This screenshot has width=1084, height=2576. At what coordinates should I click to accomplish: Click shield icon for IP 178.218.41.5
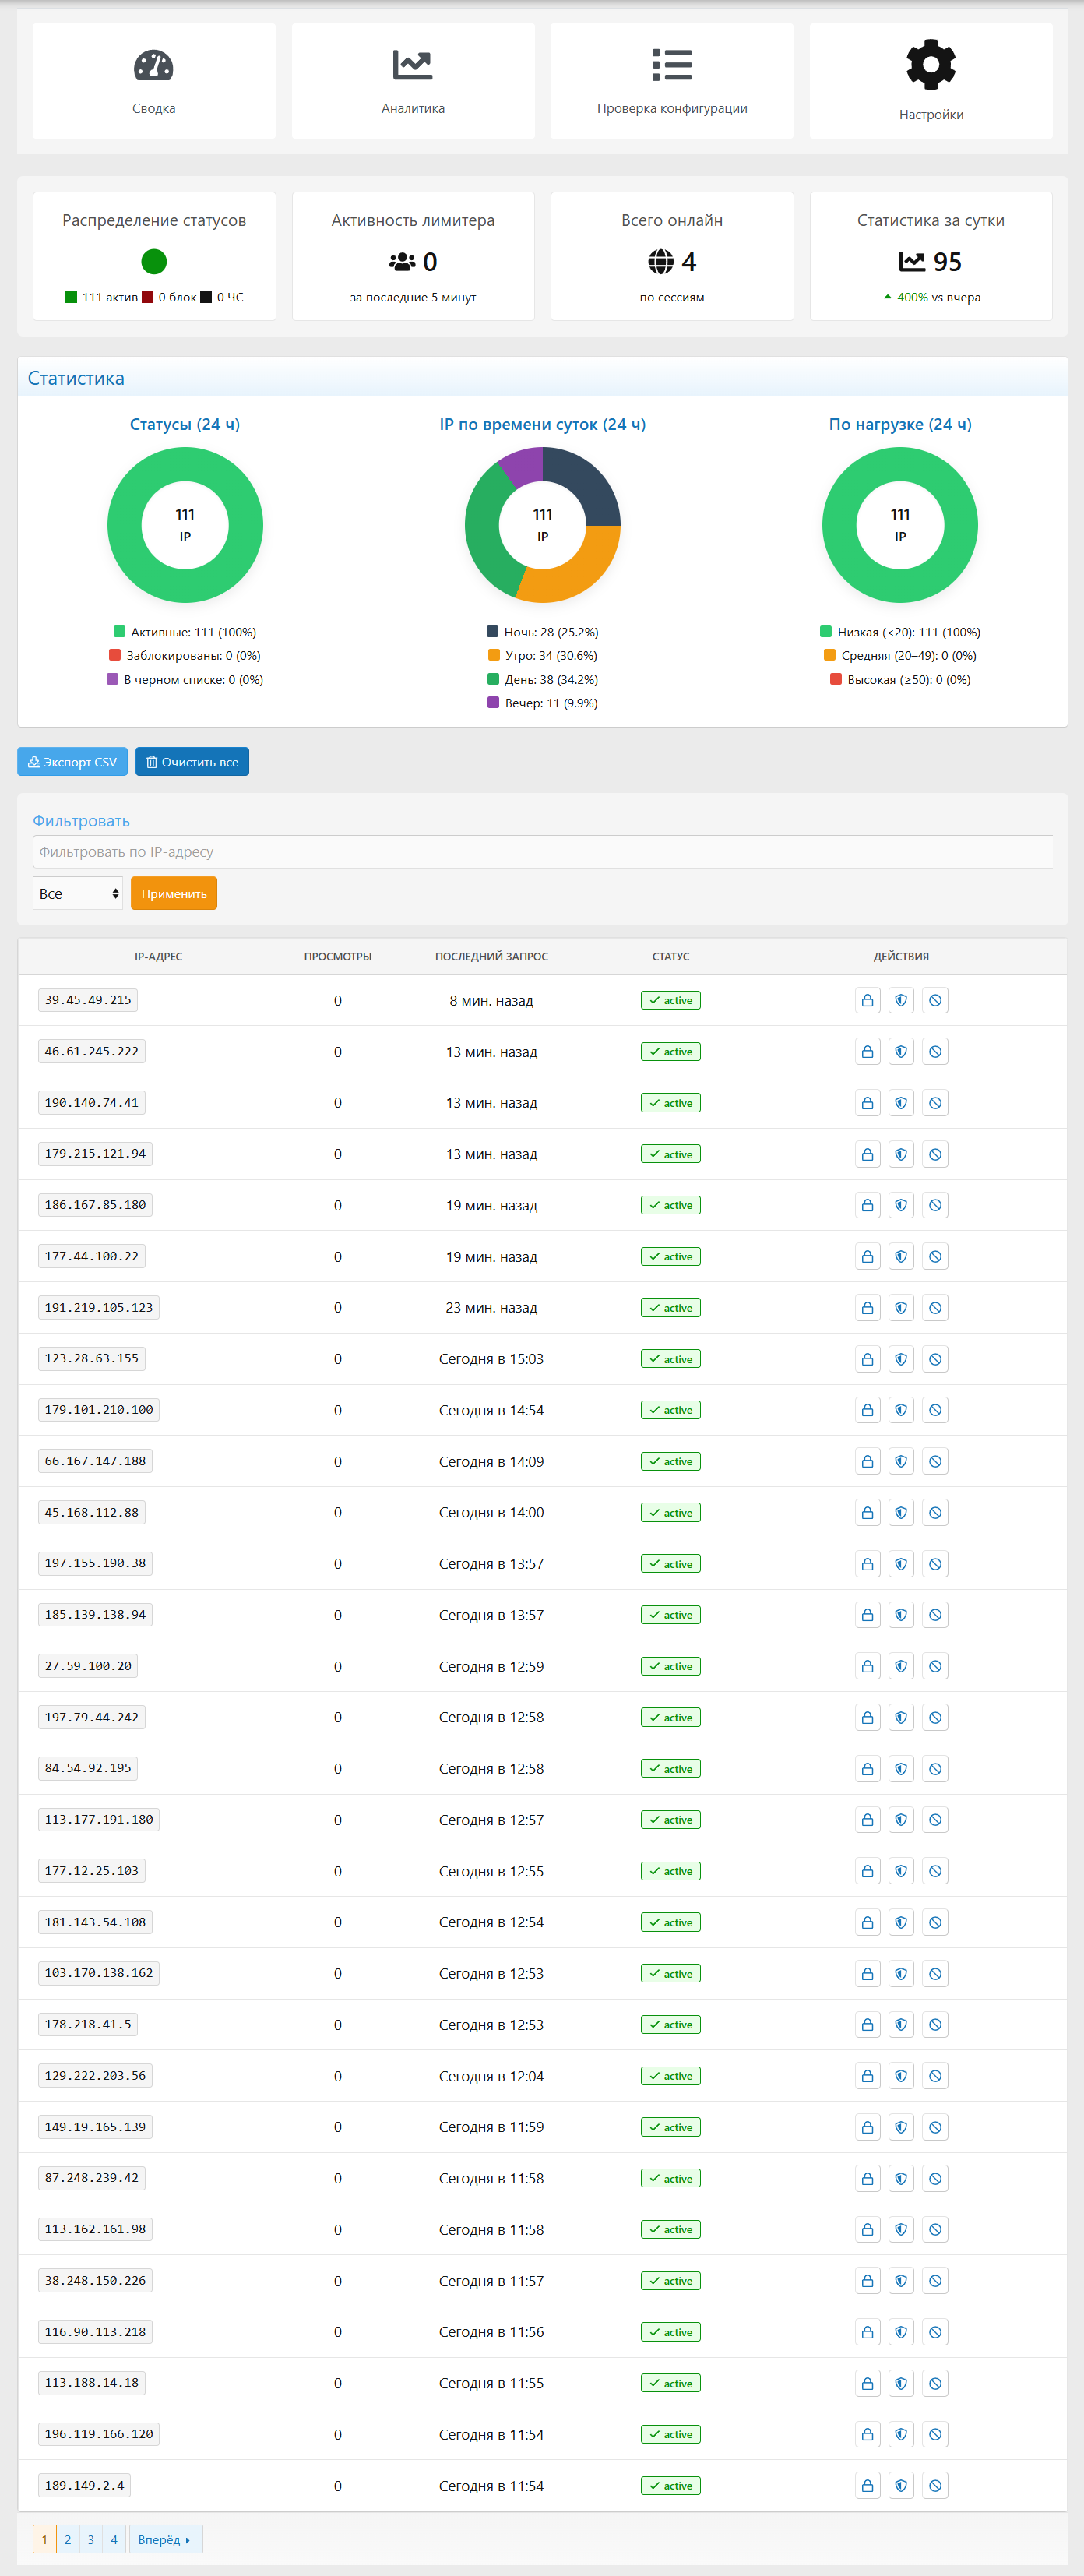(901, 2025)
